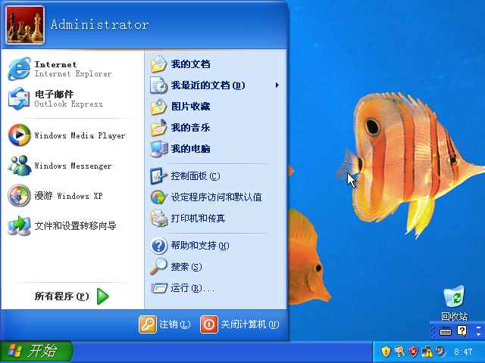Image resolution: width=485 pixels, height=363 pixels.
Task: Choose 运行(R)... text entry
Action: [192, 288]
